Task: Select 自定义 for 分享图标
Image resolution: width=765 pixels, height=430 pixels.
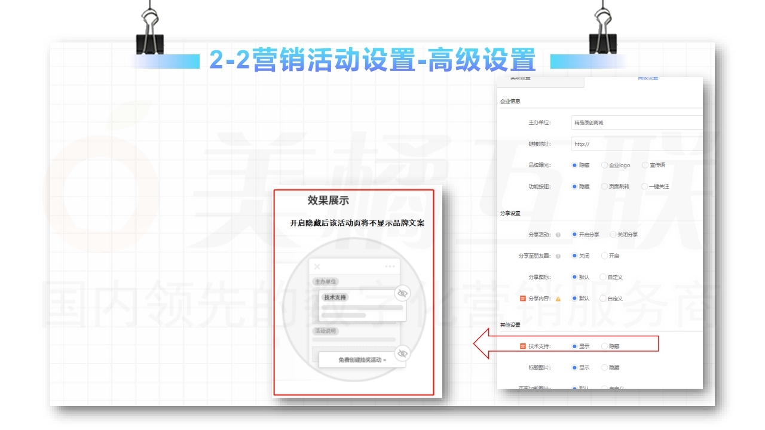Action: coord(604,277)
